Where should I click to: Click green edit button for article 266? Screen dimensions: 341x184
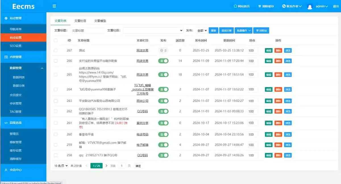click(269, 61)
